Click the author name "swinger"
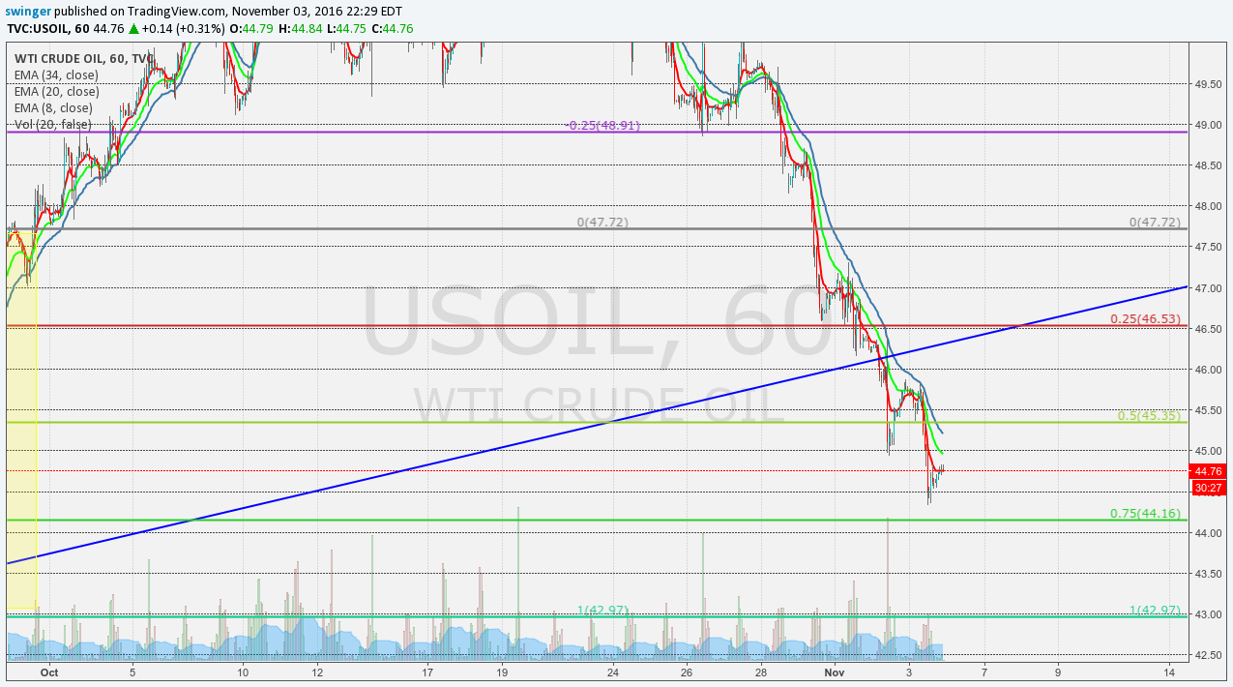The image size is (1233, 687). click(28, 10)
